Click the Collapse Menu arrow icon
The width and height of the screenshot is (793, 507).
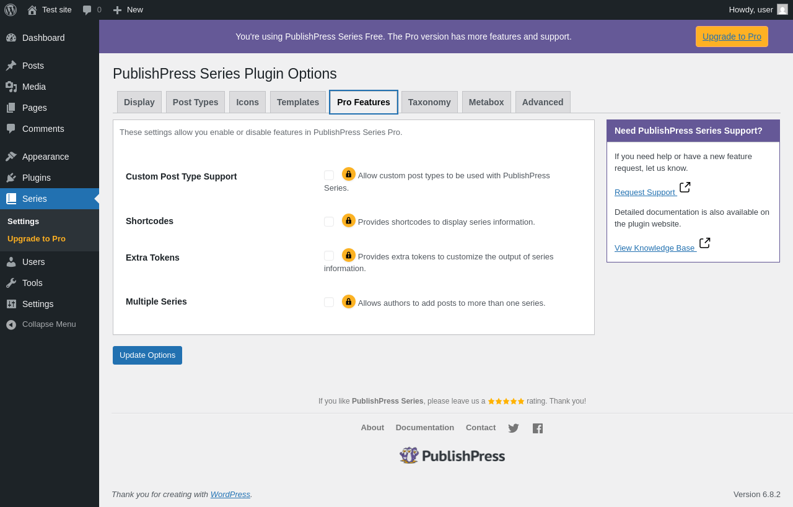tap(11, 324)
